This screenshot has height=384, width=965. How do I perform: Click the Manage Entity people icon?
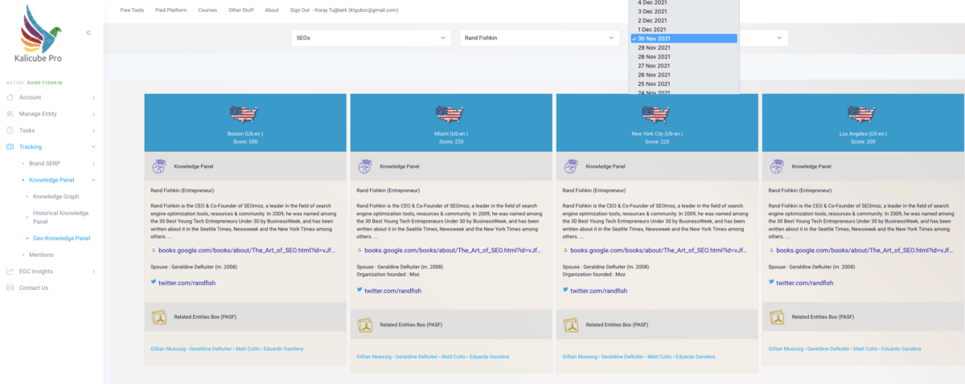(x=10, y=114)
